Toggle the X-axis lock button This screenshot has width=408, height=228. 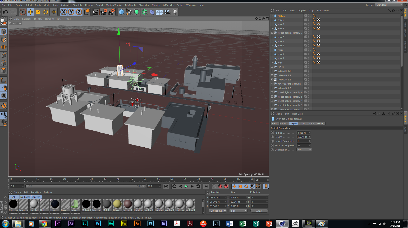tap(63, 12)
